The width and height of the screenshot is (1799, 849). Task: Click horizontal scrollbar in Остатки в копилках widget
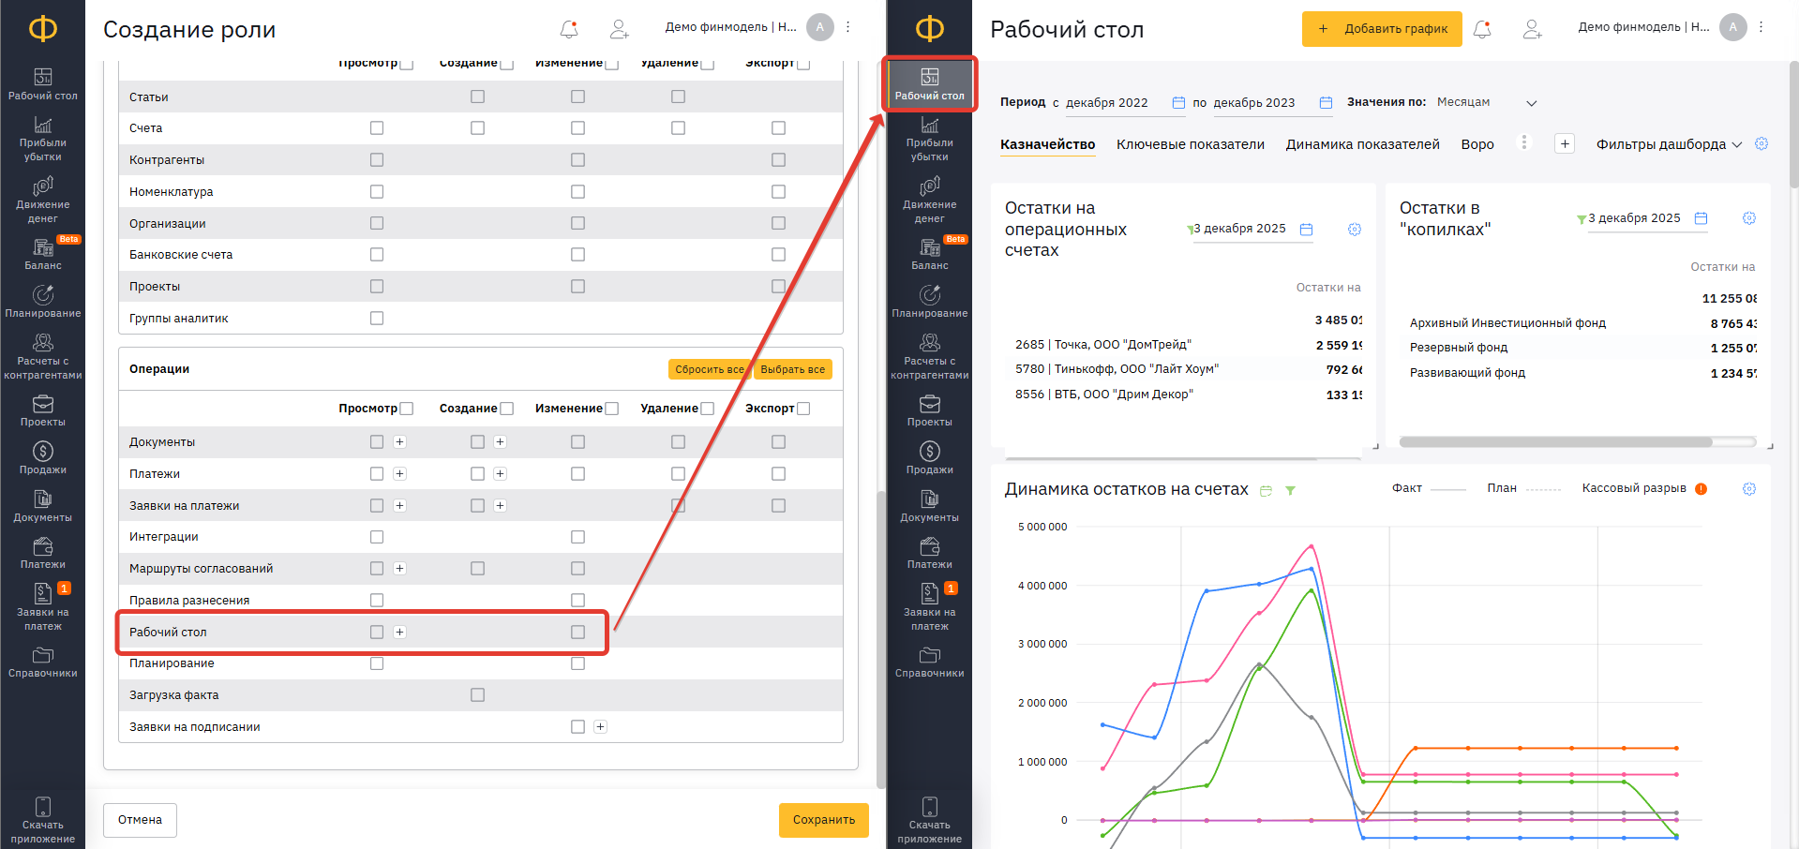[x=1556, y=441]
